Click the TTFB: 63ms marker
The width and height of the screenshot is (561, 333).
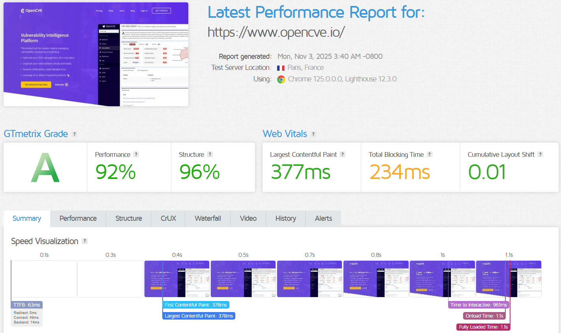[x=27, y=305]
